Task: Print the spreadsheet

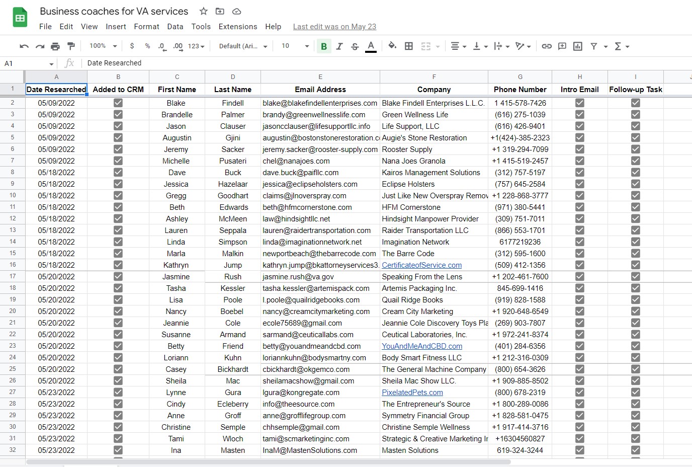Action: 55,46
